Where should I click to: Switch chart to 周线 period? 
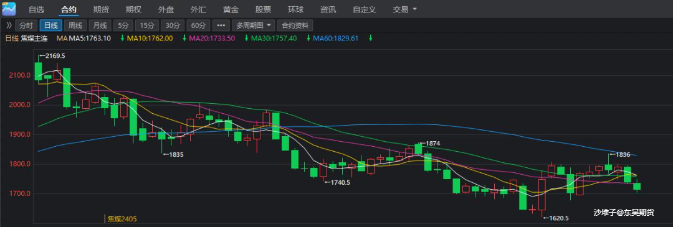[x=75, y=25]
